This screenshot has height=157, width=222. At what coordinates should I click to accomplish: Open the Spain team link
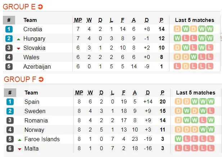32,102
